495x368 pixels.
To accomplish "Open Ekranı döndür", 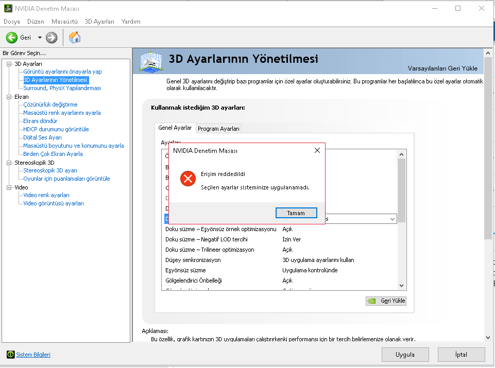I will pos(40,121).
